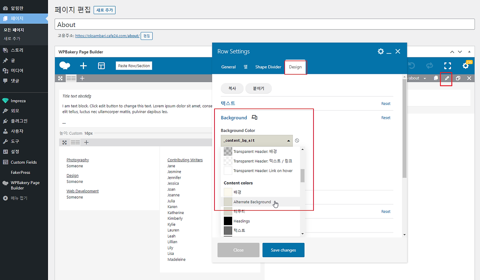Open the templates layout icon
Viewport: 480px width, 280px height.
[101, 66]
